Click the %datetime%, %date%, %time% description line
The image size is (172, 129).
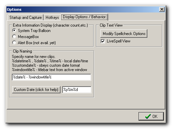pyautogui.click(x=50, y=61)
